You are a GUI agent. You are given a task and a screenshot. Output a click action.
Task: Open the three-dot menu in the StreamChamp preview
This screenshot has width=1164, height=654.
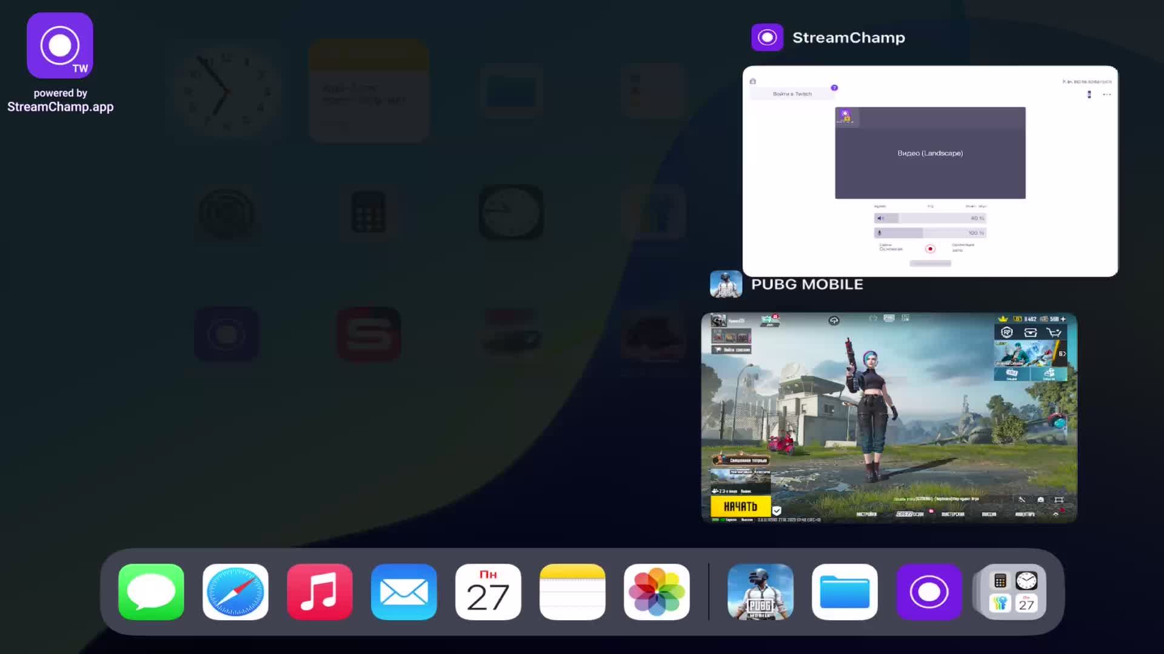click(x=1107, y=94)
